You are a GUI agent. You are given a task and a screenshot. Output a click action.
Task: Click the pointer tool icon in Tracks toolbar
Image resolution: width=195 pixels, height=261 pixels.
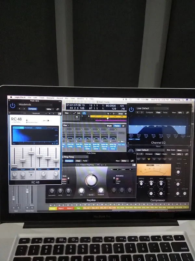[108, 114]
